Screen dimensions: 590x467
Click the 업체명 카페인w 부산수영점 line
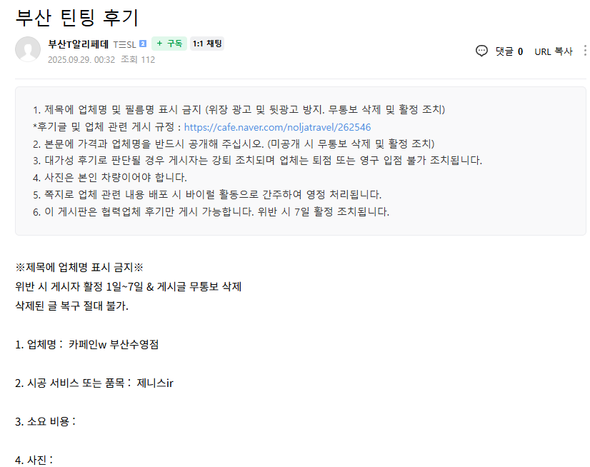[86, 344]
